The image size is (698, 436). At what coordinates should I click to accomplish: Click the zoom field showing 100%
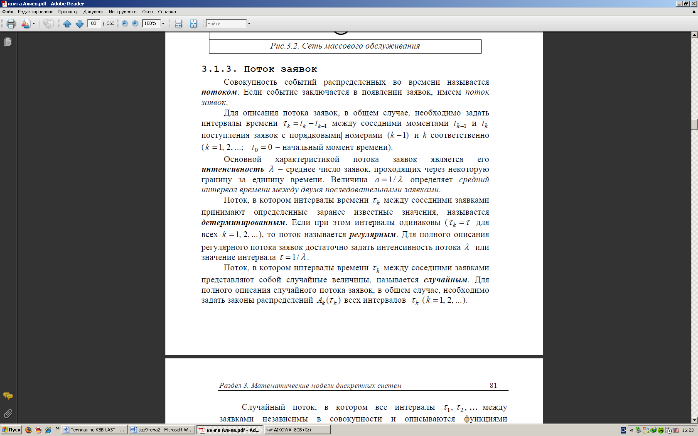click(151, 23)
